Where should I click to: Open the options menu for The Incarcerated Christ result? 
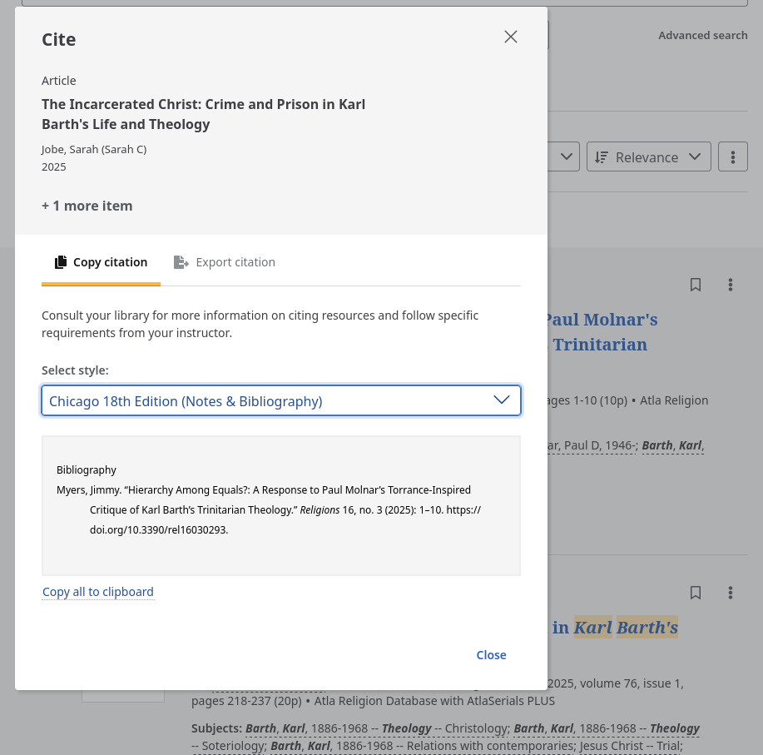(x=731, y=592)
